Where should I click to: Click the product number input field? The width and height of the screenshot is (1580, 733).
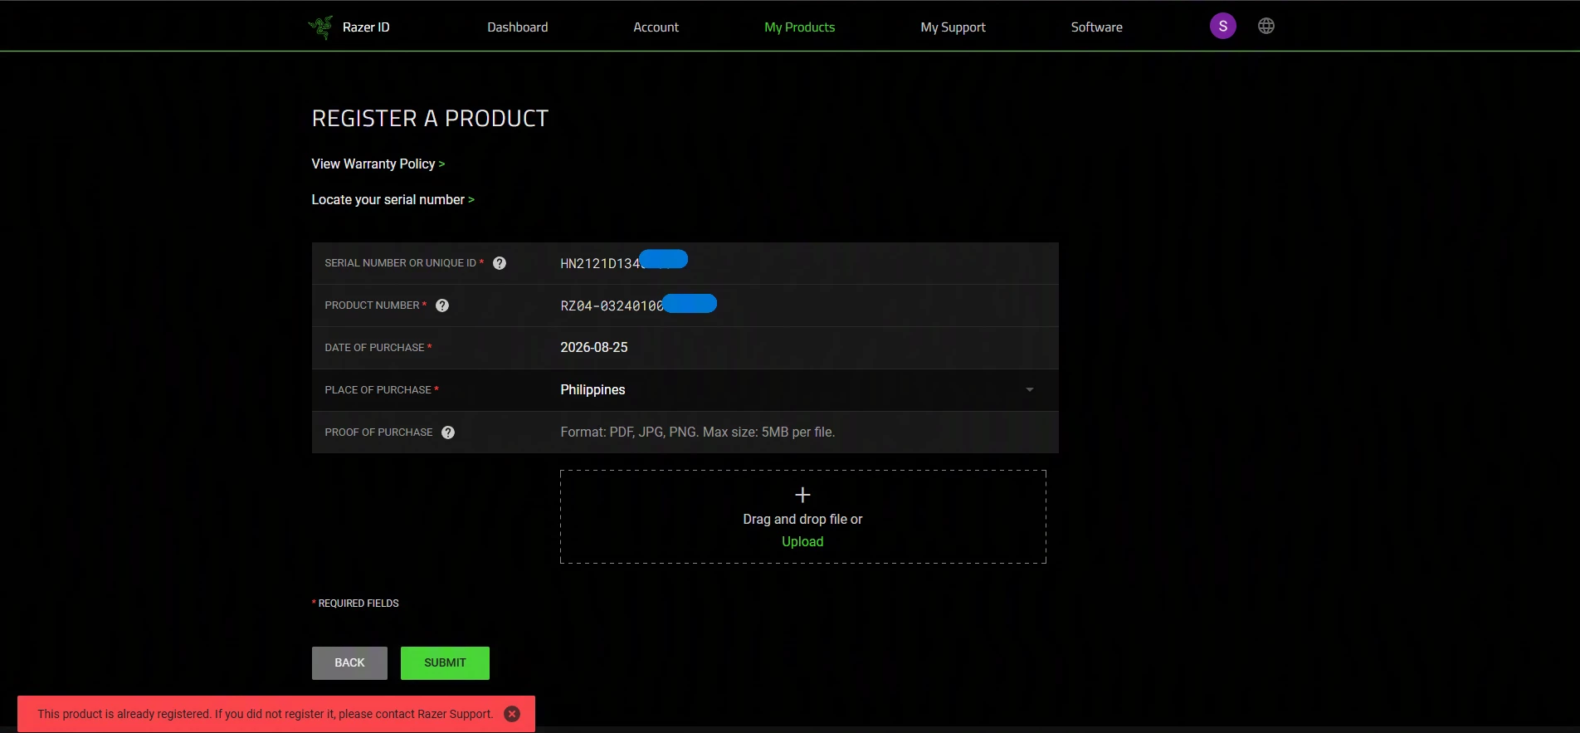point(801,305)
